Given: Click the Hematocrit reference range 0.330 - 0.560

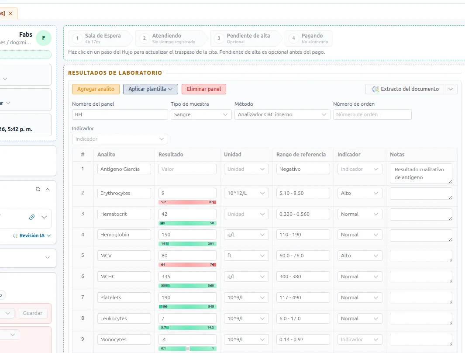Looking at the screenshot, I should pyautogui.click(x=303, y=214).
